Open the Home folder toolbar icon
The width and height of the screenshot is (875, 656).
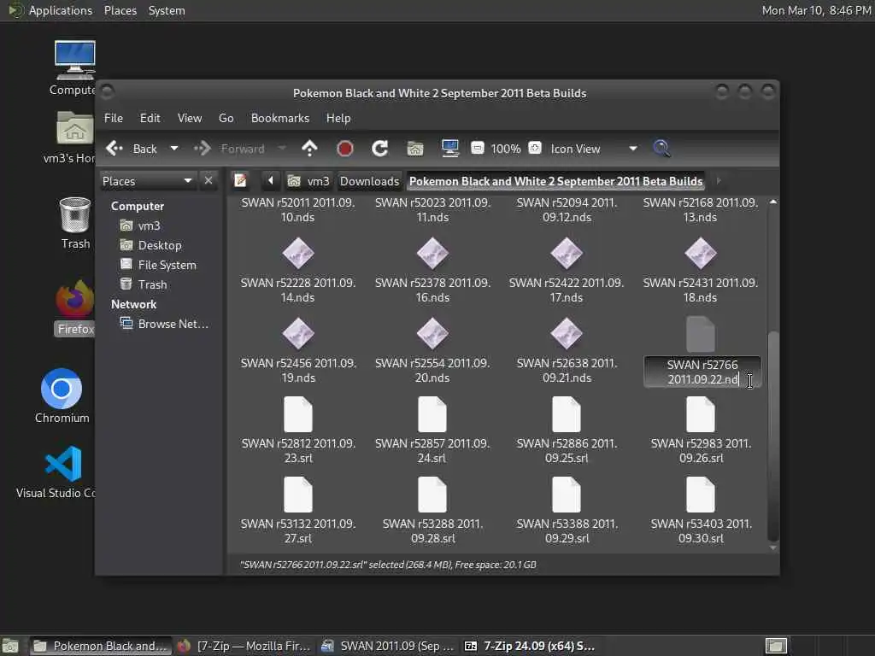[415, 149]
